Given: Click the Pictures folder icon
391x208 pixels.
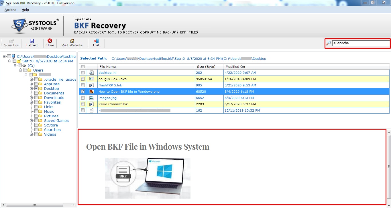Looking at the screenshot, I should pos(40,116).
